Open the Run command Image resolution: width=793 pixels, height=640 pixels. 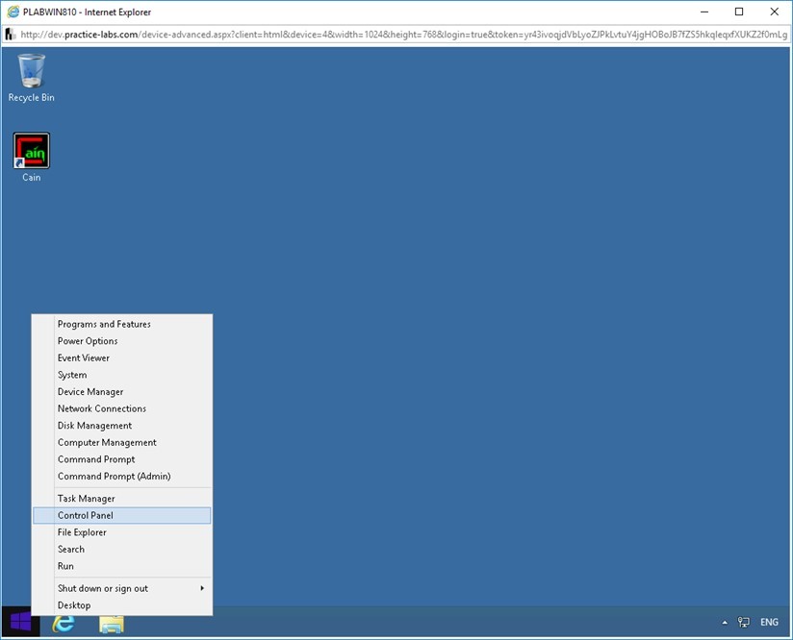coord(65,566)
